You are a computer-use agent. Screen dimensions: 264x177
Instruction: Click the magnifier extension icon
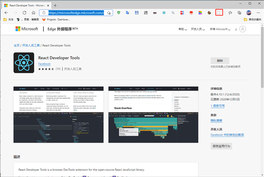tap(173, 13)
